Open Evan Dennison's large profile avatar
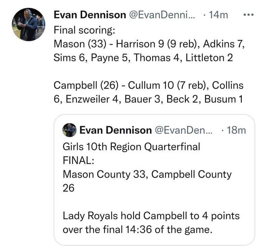 click(x=29, y=24)
